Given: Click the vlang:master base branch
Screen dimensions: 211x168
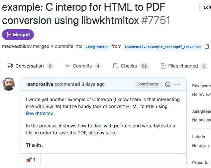Looking at the screenshot, I should pos(97,47).
